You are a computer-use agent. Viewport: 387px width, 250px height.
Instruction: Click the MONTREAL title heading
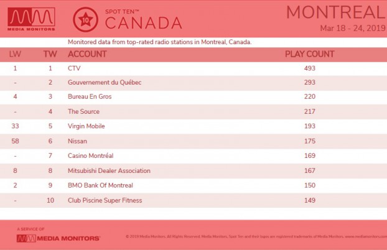tap(336, 12)
